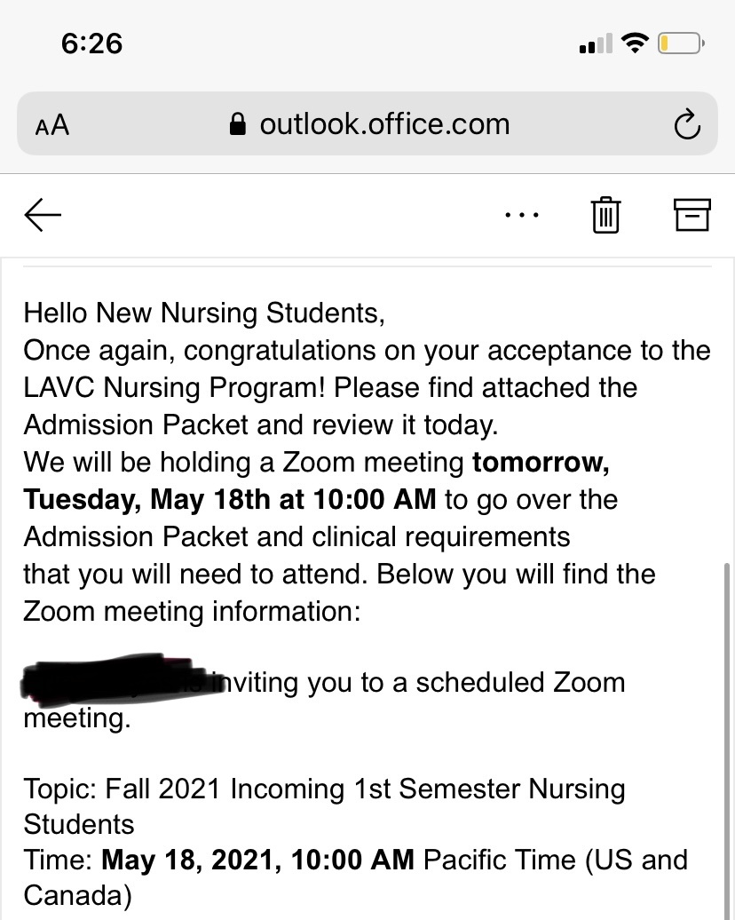This screenshot has height=920, width=735.
Task: Delete this email with the trash icon
Action: [x=606, y=215]
